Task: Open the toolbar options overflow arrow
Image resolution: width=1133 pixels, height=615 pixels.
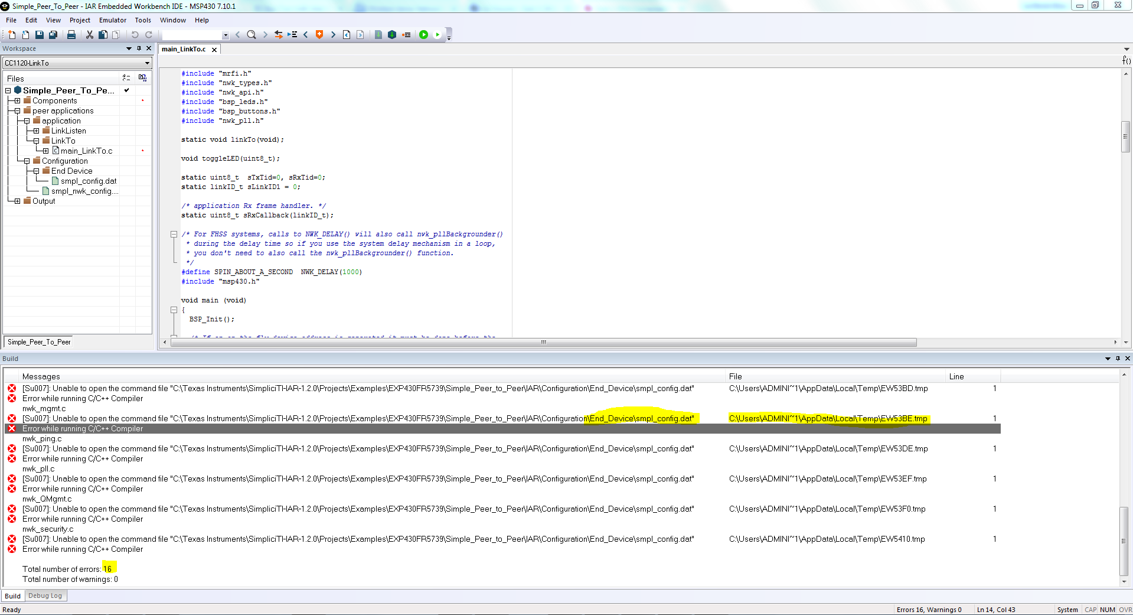Action: (x=449, y=38)
